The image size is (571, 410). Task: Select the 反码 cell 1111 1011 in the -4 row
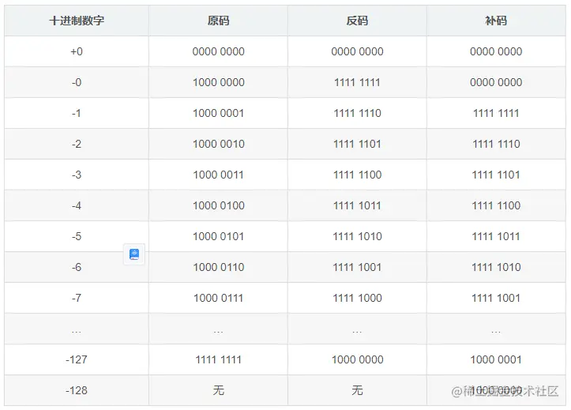[x=357, y=205]
